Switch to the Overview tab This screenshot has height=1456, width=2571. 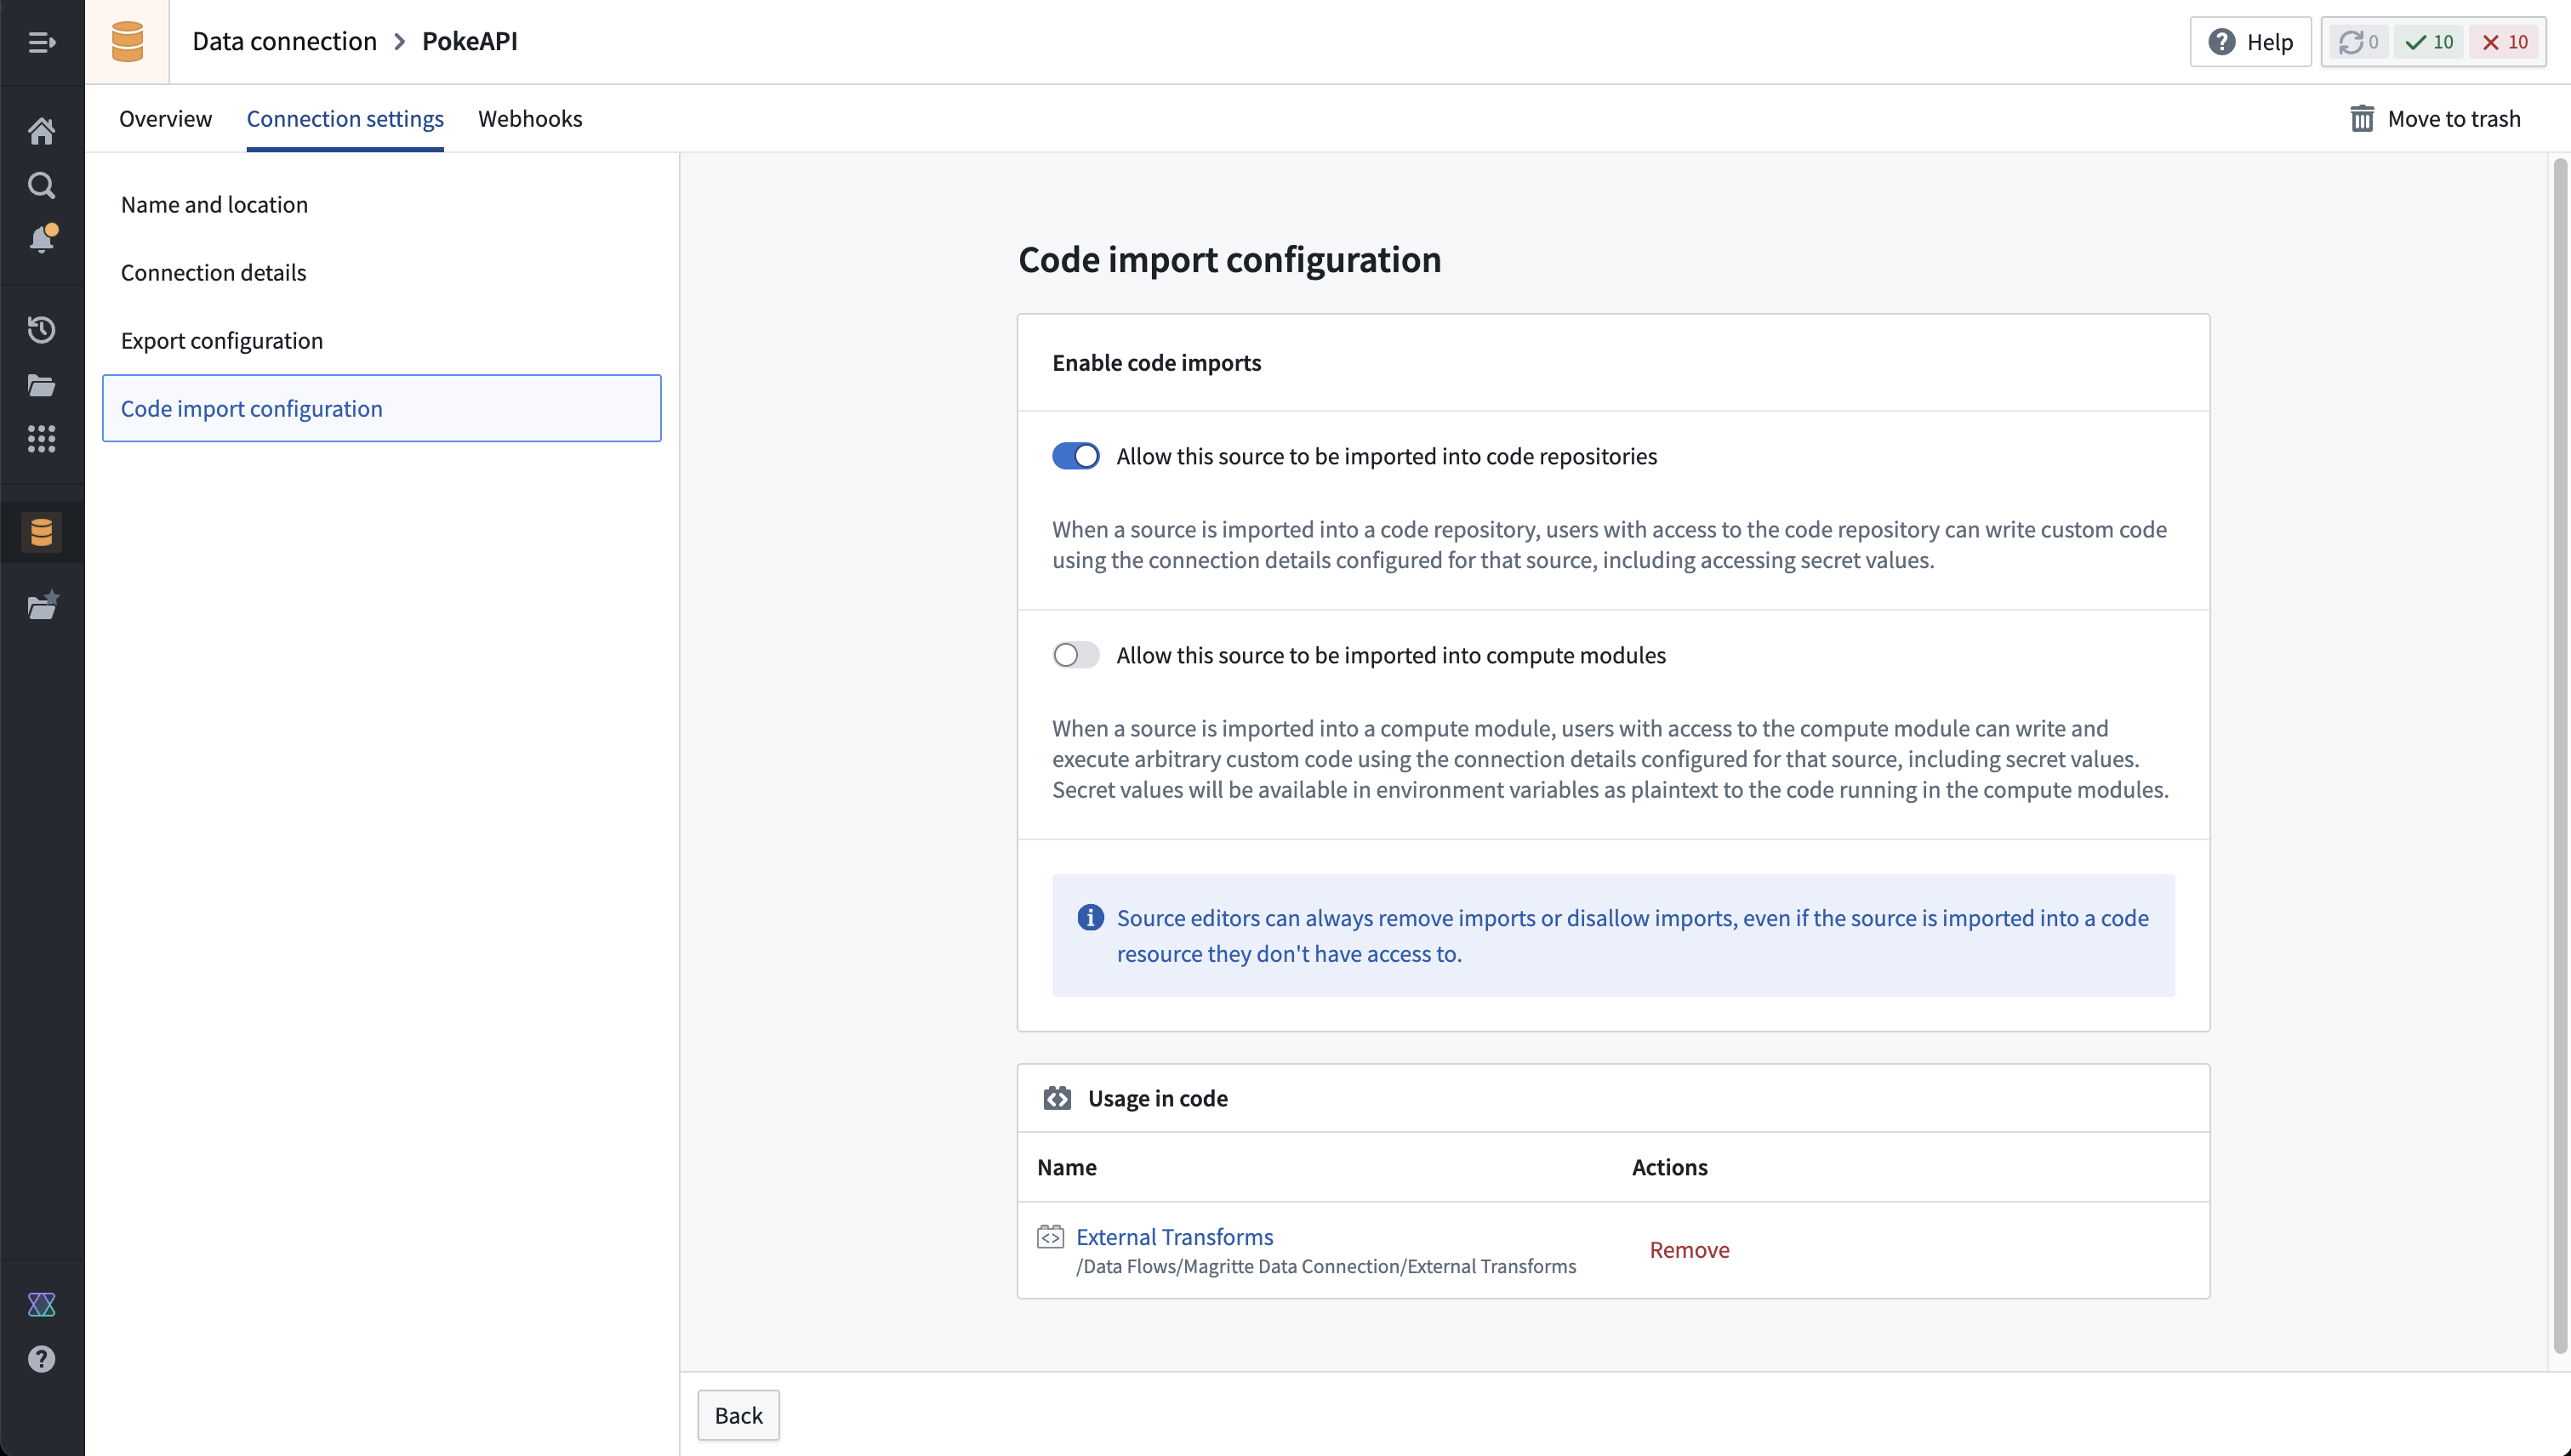[x=165, y=118]
